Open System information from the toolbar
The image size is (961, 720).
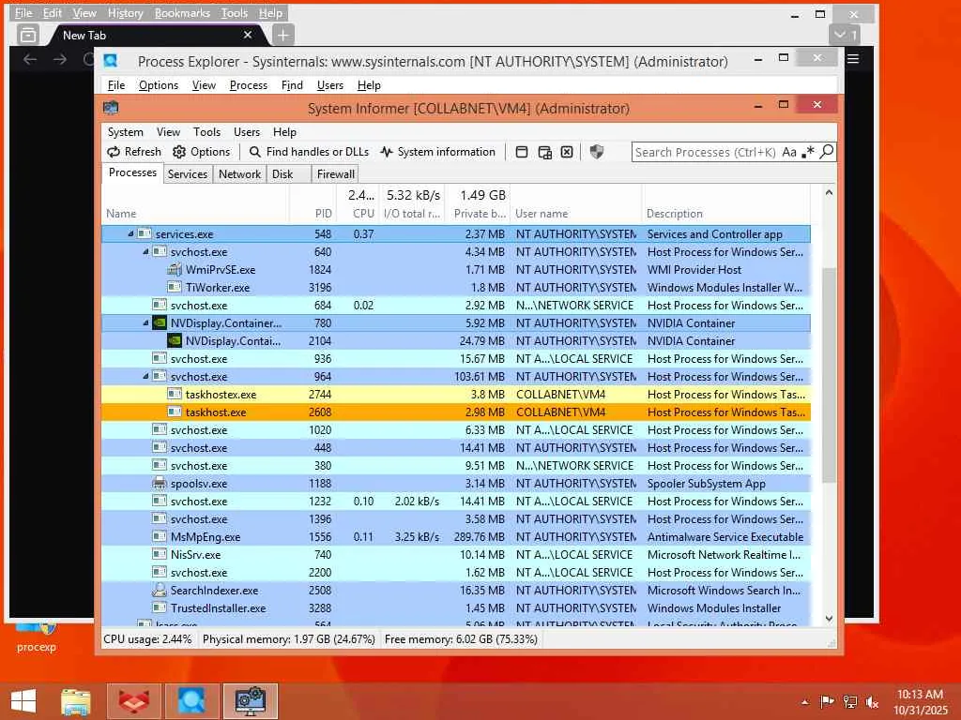coord(437,152)
